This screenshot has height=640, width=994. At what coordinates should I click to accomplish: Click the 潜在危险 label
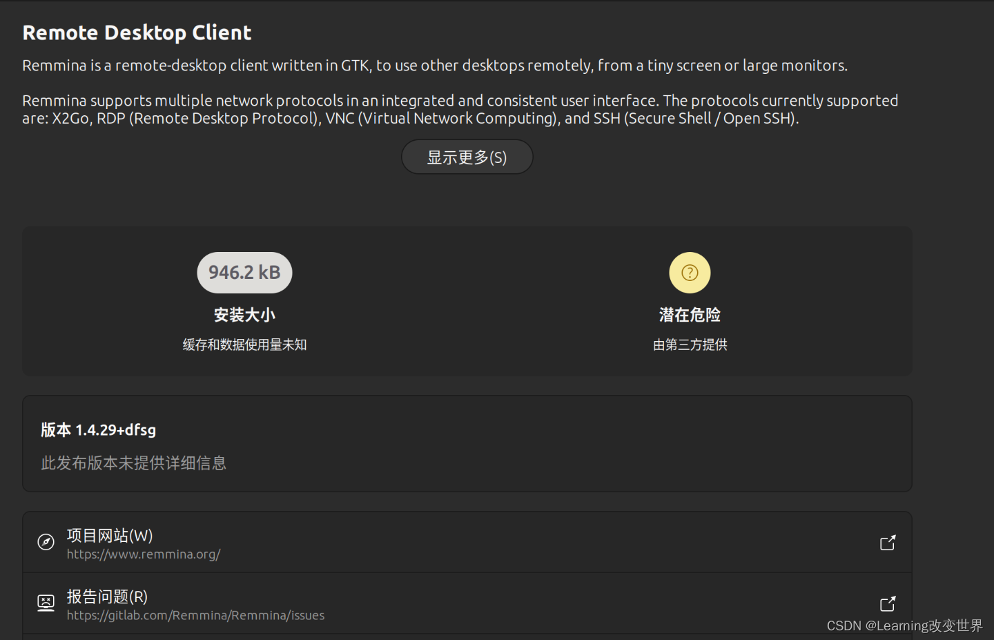pyautogui.click(x=690, y=315)
